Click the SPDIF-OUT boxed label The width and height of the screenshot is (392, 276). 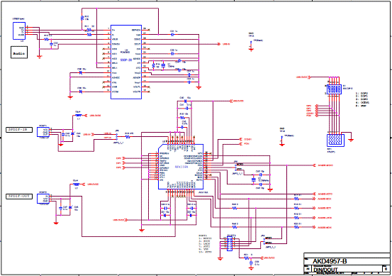(x=19, y=197)
